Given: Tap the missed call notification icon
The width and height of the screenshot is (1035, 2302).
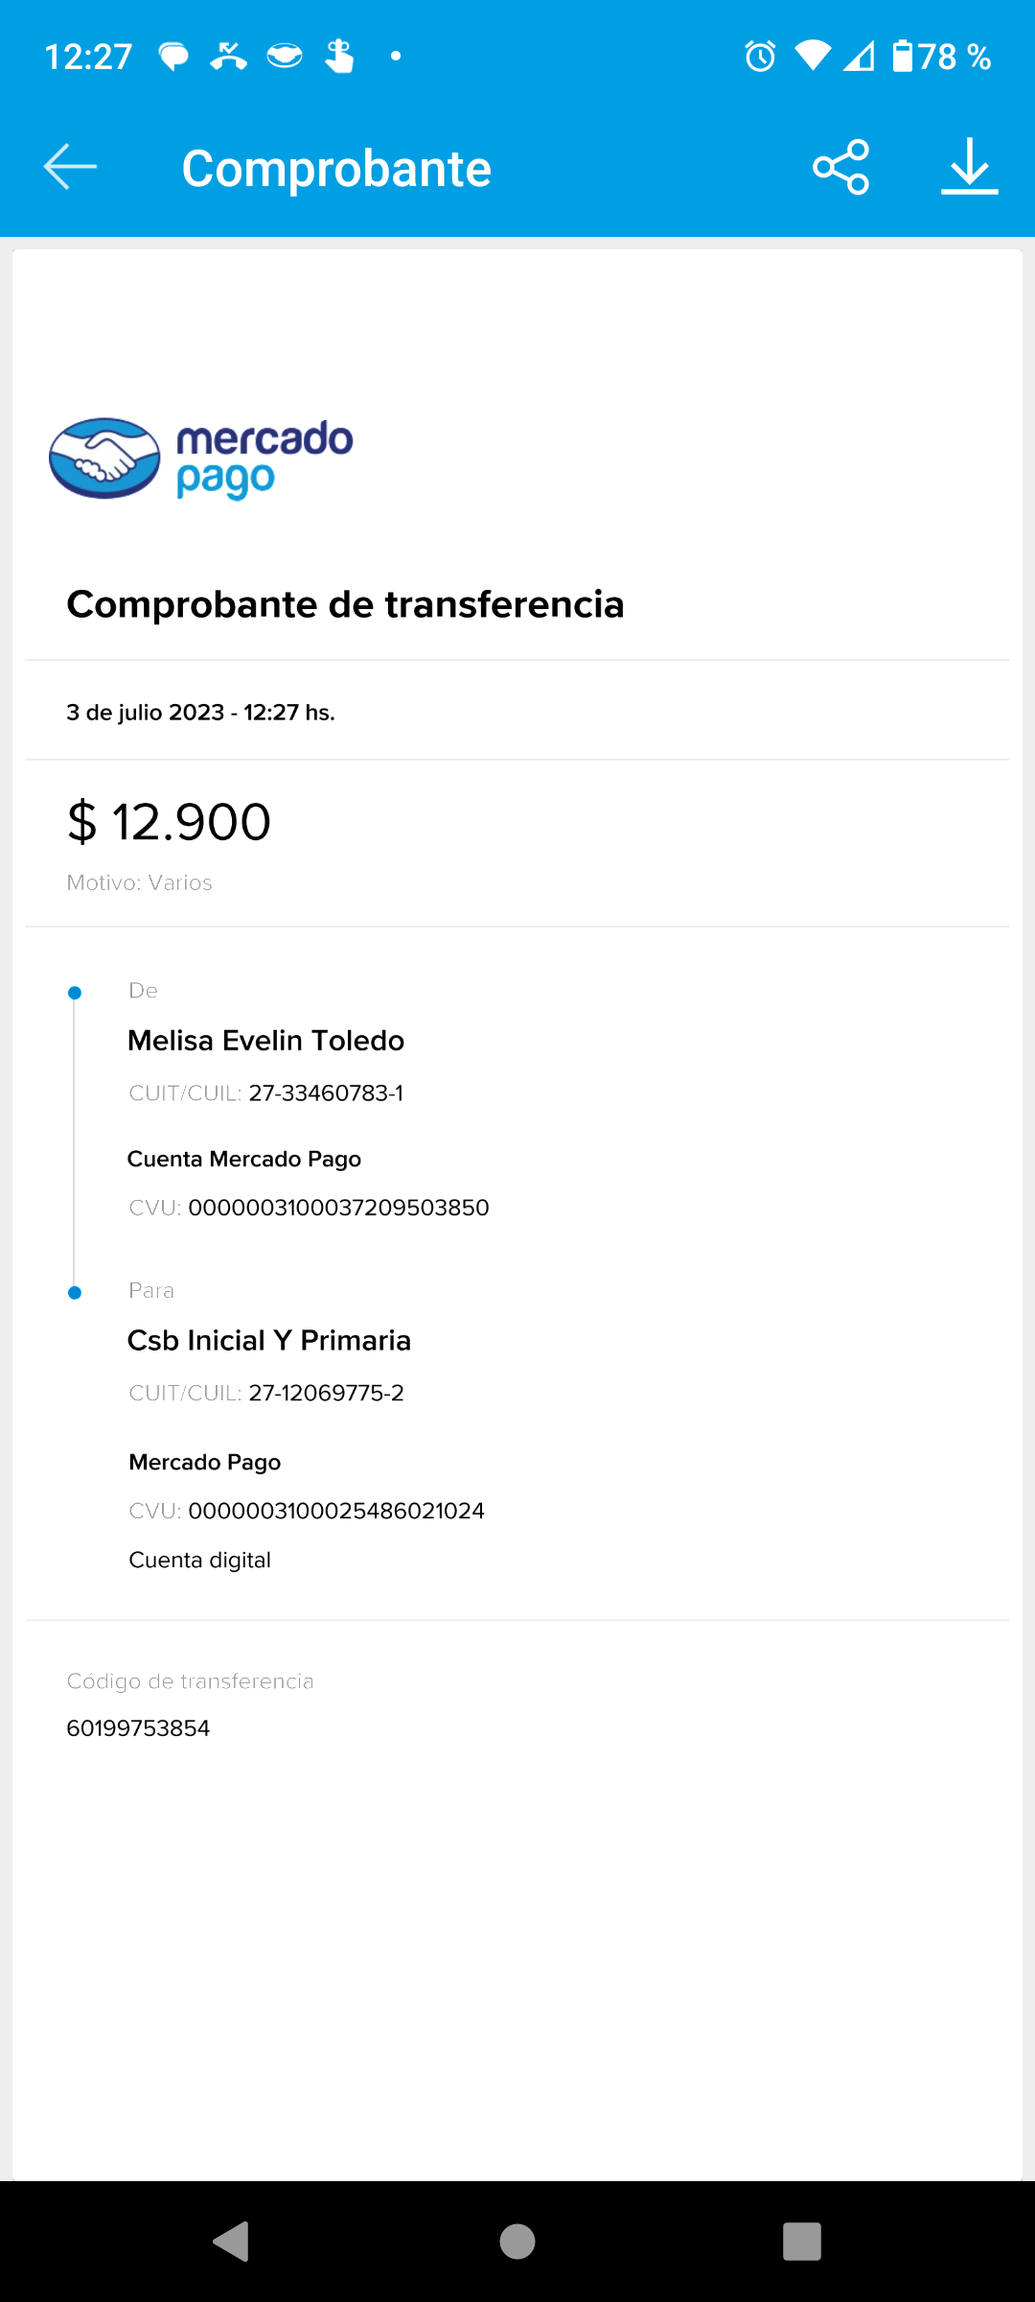Looking at the screenshot, I should pyautogui.click(x=228, y=57).
